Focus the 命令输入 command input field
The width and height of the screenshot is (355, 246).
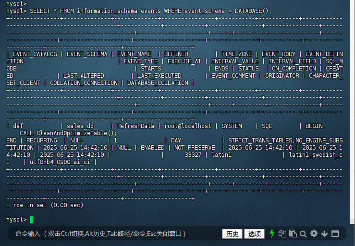point(113,234)
